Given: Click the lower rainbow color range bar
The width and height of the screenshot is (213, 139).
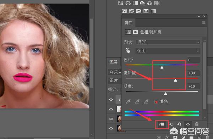Looking at the screenshot, I should click(162, 115).
